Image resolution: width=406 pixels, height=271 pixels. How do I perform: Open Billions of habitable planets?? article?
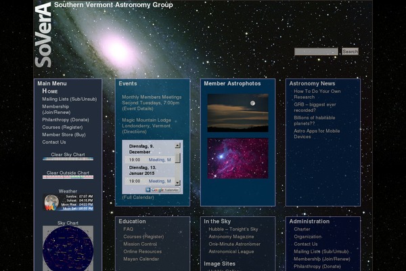[315, 121]
